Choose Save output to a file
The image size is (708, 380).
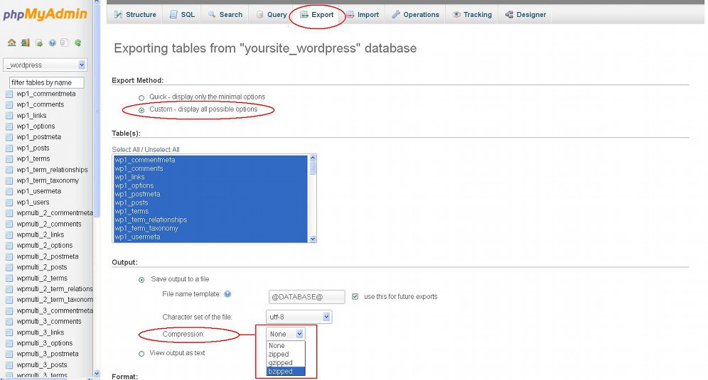click(141, 280)
